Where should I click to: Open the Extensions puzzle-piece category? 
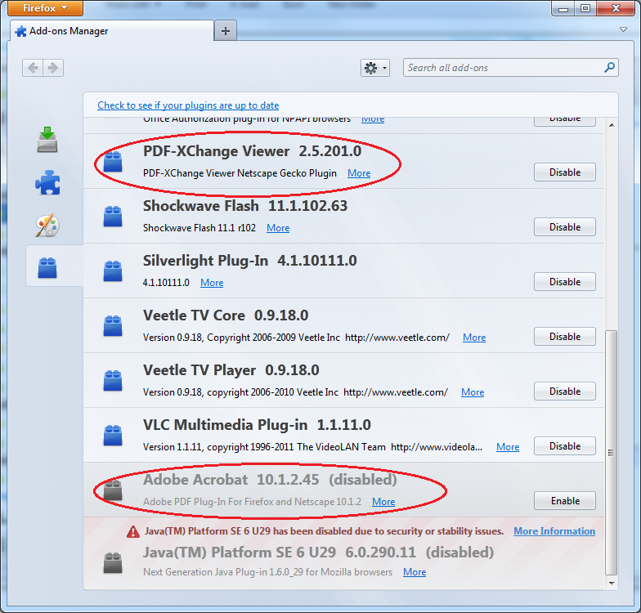[x=47, y=182]
